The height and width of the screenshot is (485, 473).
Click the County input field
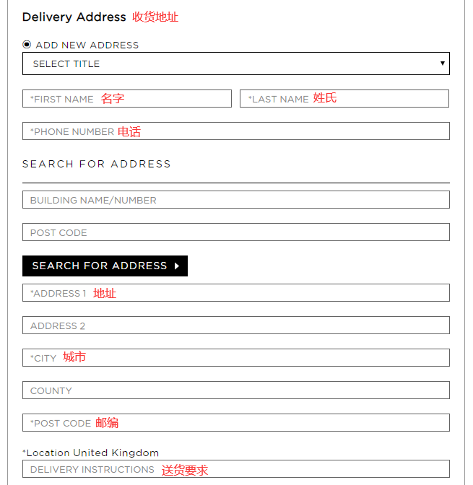235,390
